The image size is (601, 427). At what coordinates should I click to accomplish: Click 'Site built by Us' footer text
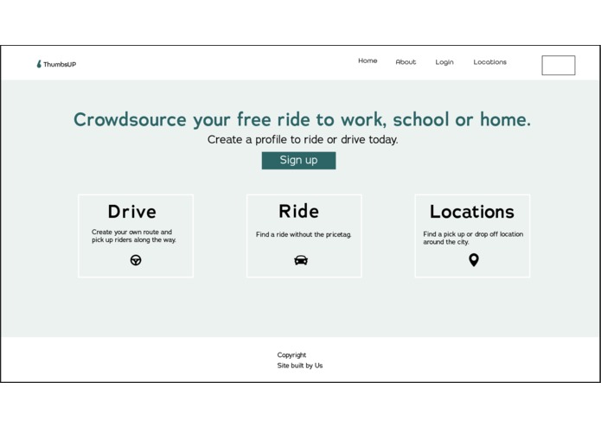click(300, 366)
